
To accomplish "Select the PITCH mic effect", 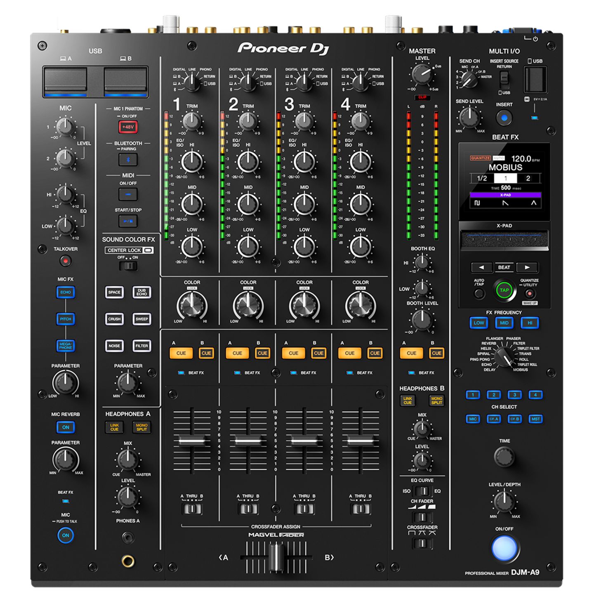I will [65, 320].
